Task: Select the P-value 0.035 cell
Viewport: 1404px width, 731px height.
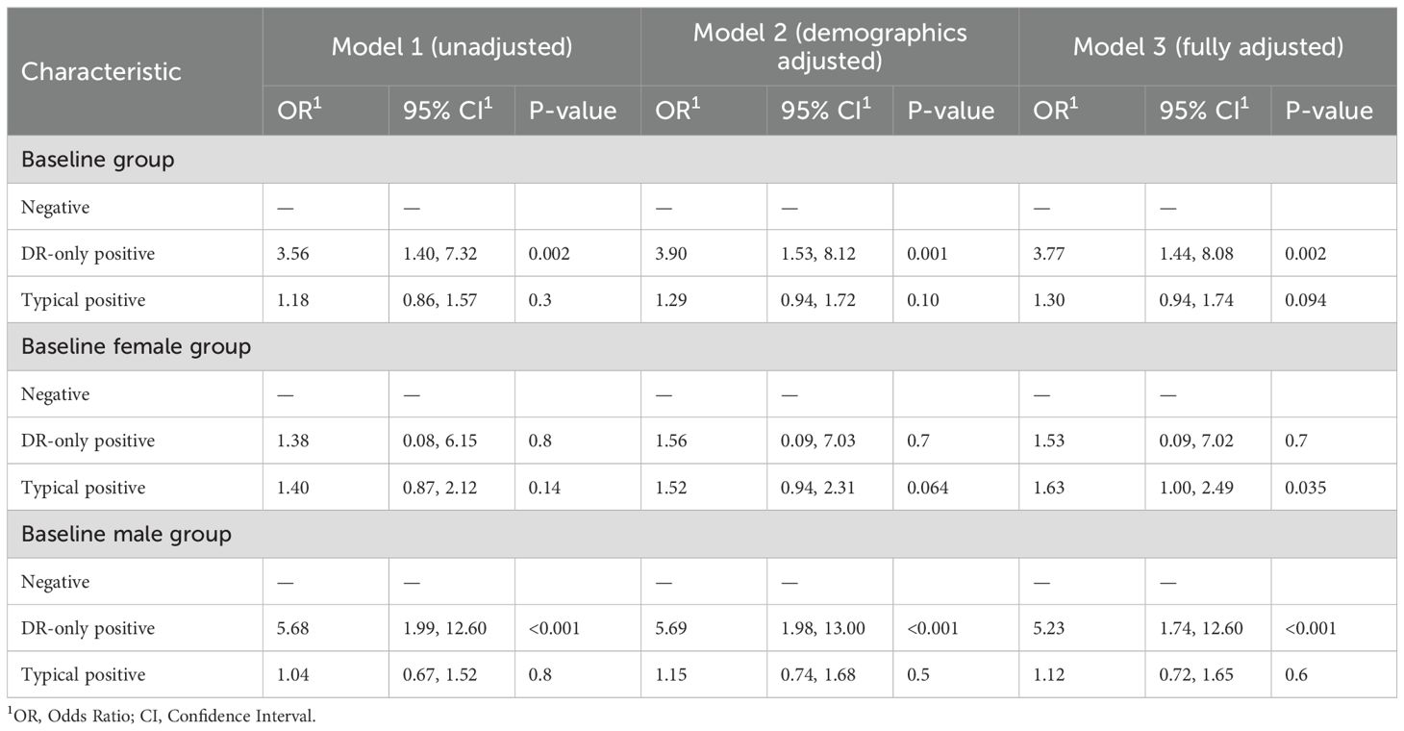Action: pyautogui.click(x=1305, y=488)
